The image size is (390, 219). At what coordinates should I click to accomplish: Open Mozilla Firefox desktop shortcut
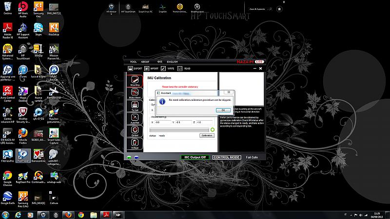click(23, 136)
